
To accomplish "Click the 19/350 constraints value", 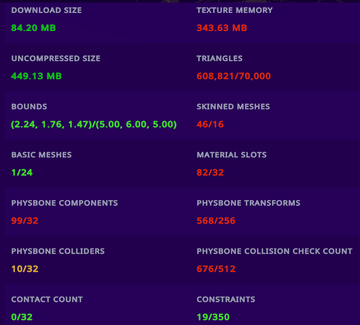I will (x=213, y=317).
